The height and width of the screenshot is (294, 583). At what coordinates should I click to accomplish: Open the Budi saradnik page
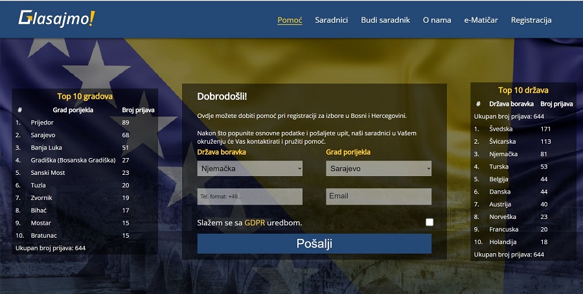pyautogui.click(x=385, y=20)
